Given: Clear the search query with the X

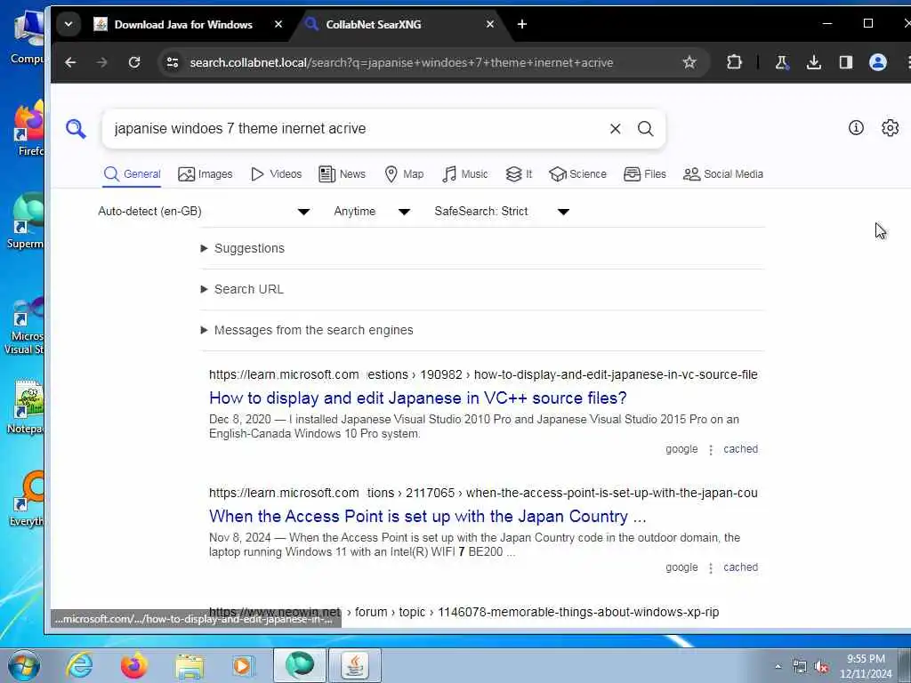Looking at the screenshot, I should [x=616, y=128].
